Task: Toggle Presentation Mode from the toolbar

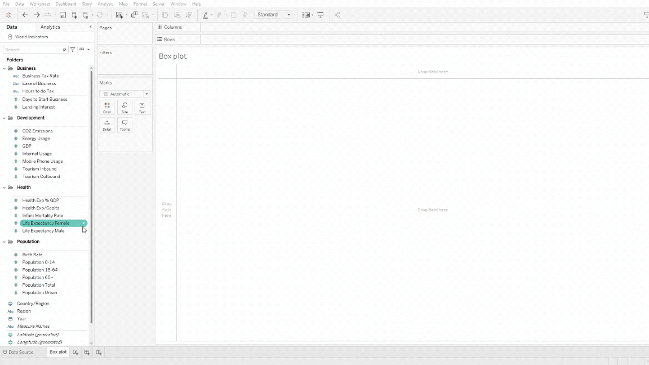Action: (321, 15)
